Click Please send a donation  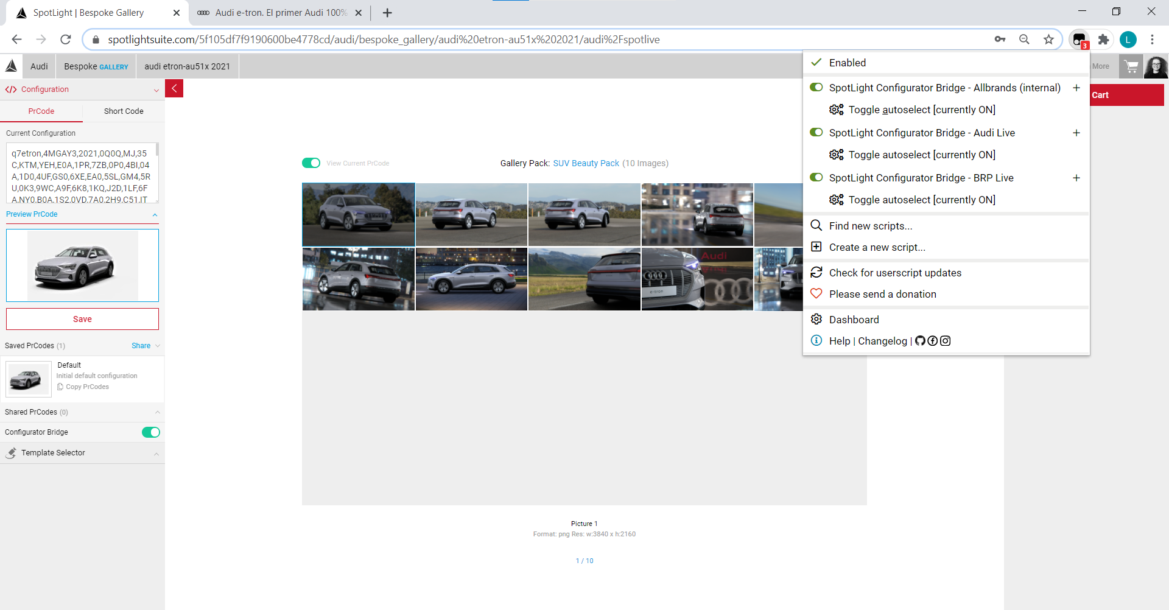click(946, 294)
